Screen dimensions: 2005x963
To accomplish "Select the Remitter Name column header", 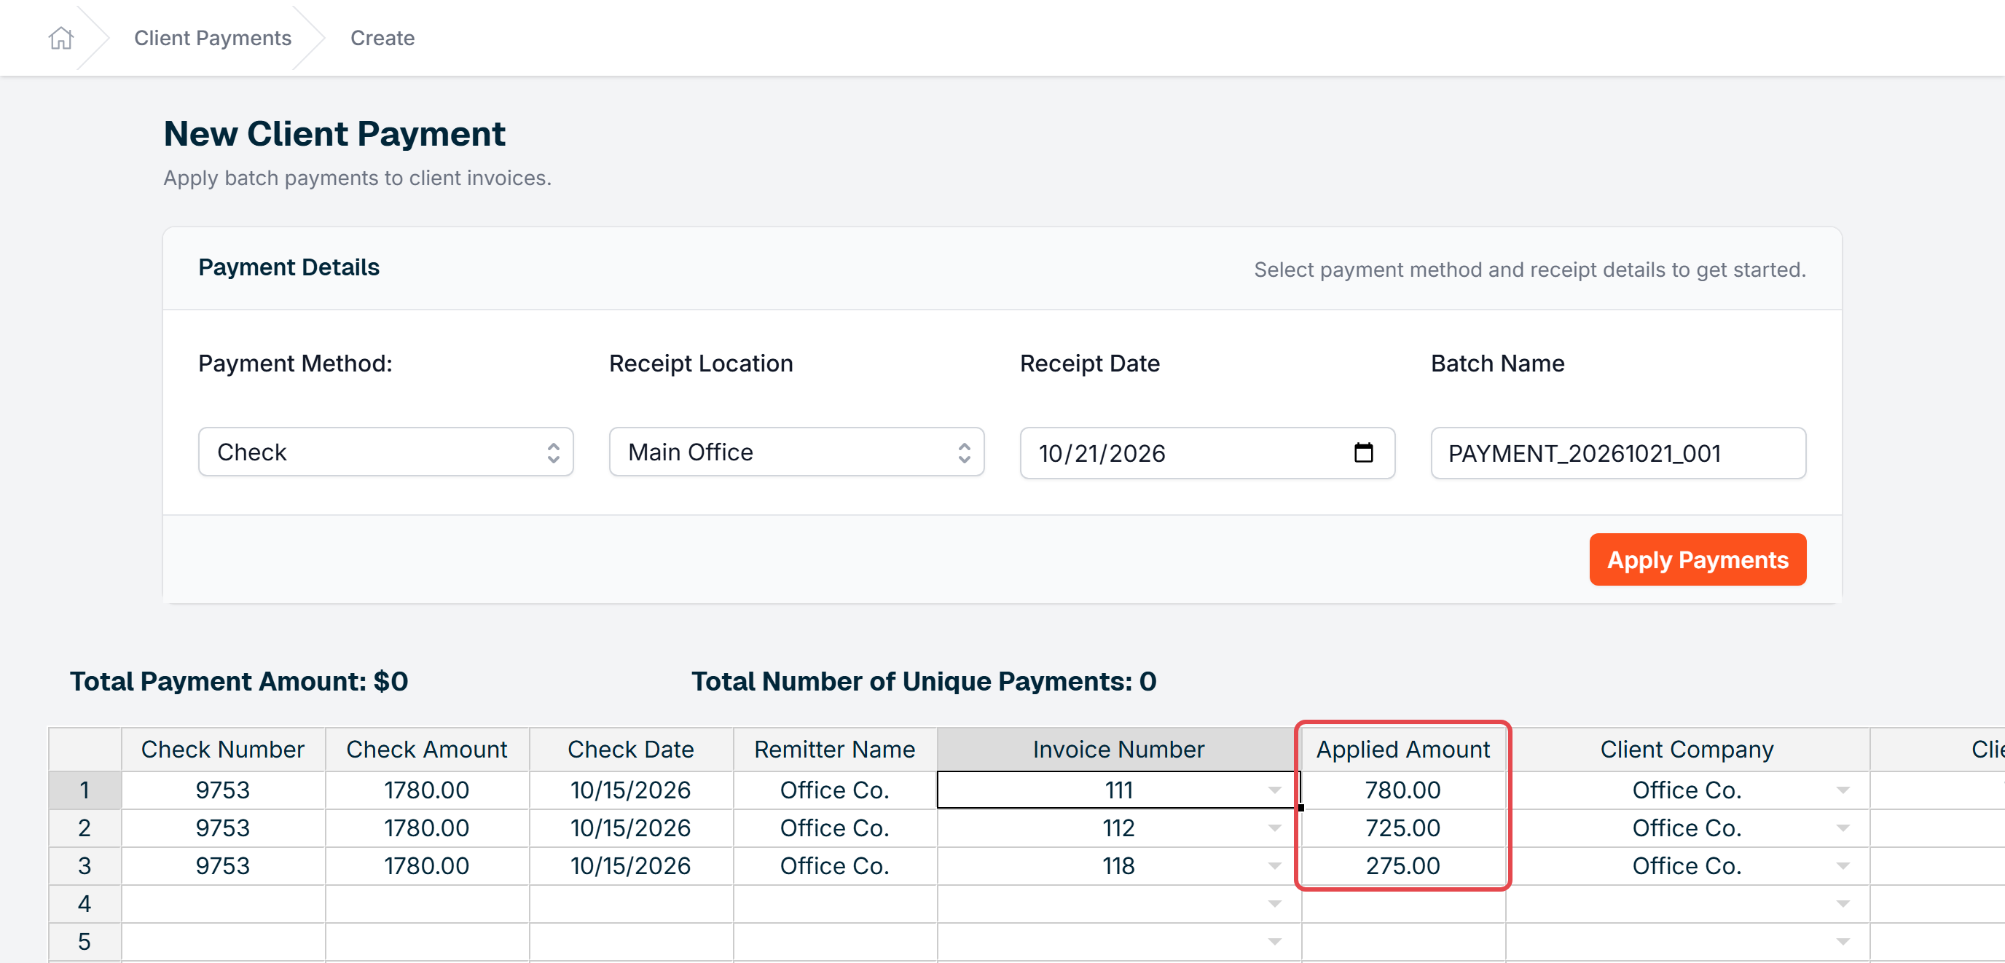I will [835, 749].
